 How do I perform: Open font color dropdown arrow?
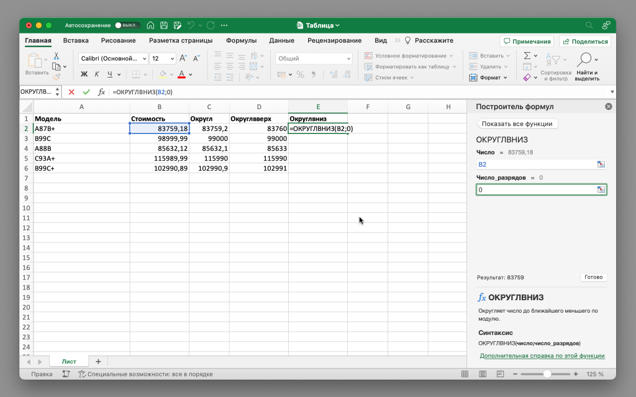(191, 74)
